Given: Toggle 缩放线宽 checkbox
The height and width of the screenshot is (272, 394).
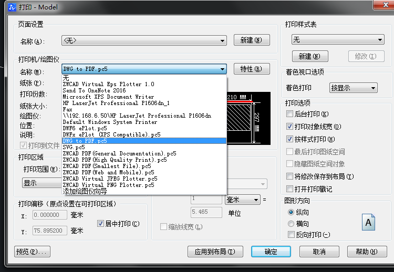Looking at the screenshot, I should (163, 227).
